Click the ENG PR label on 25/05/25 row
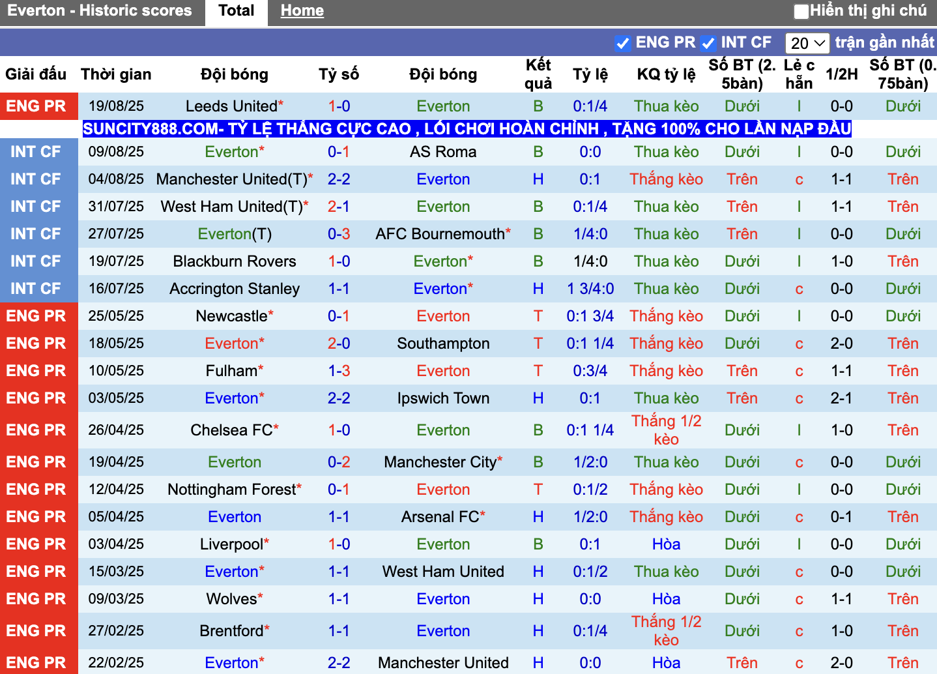 coord(36,316)
